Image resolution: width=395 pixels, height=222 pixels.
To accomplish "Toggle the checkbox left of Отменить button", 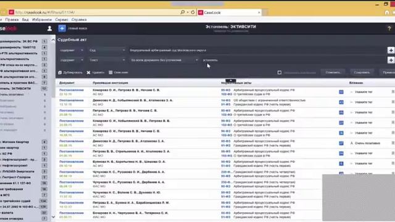I will click(280, 73).
